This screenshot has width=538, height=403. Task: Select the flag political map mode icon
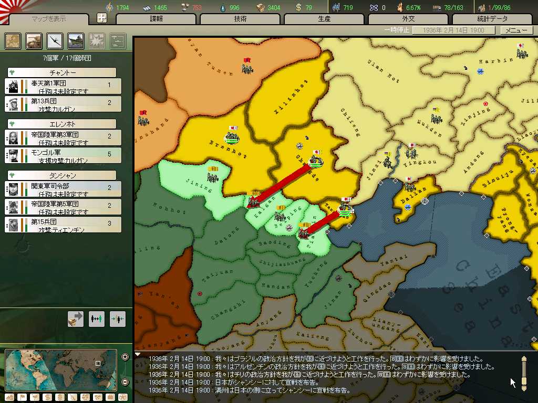click(x=22, y=398)
